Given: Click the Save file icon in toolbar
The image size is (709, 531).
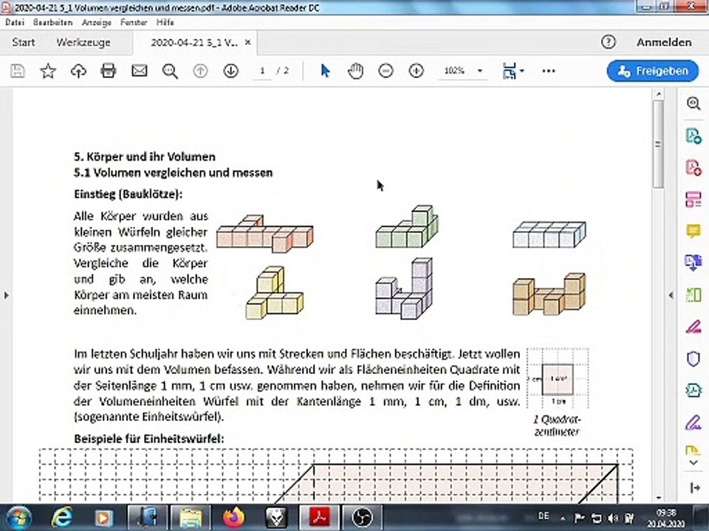Looking at the screenshot, I should [x=18, y=71].
